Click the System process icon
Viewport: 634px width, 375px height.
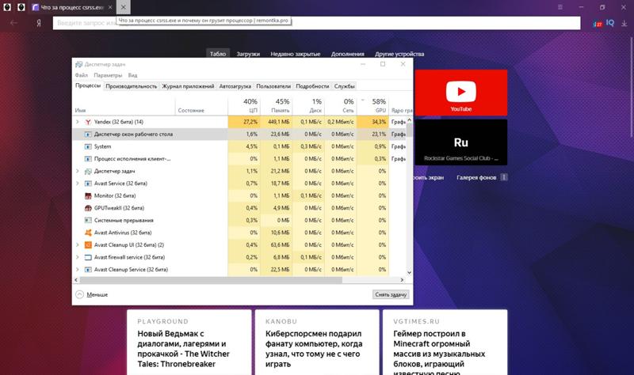coord(88,146)
